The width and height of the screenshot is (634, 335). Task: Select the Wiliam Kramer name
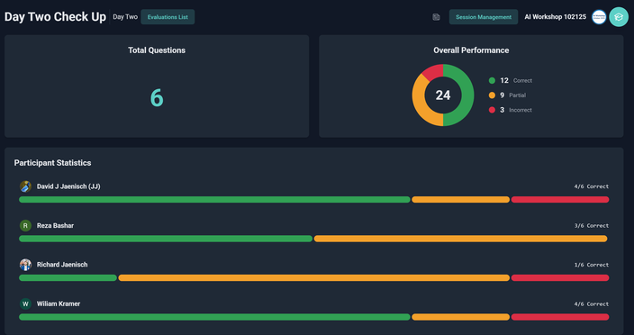[59, 303]
